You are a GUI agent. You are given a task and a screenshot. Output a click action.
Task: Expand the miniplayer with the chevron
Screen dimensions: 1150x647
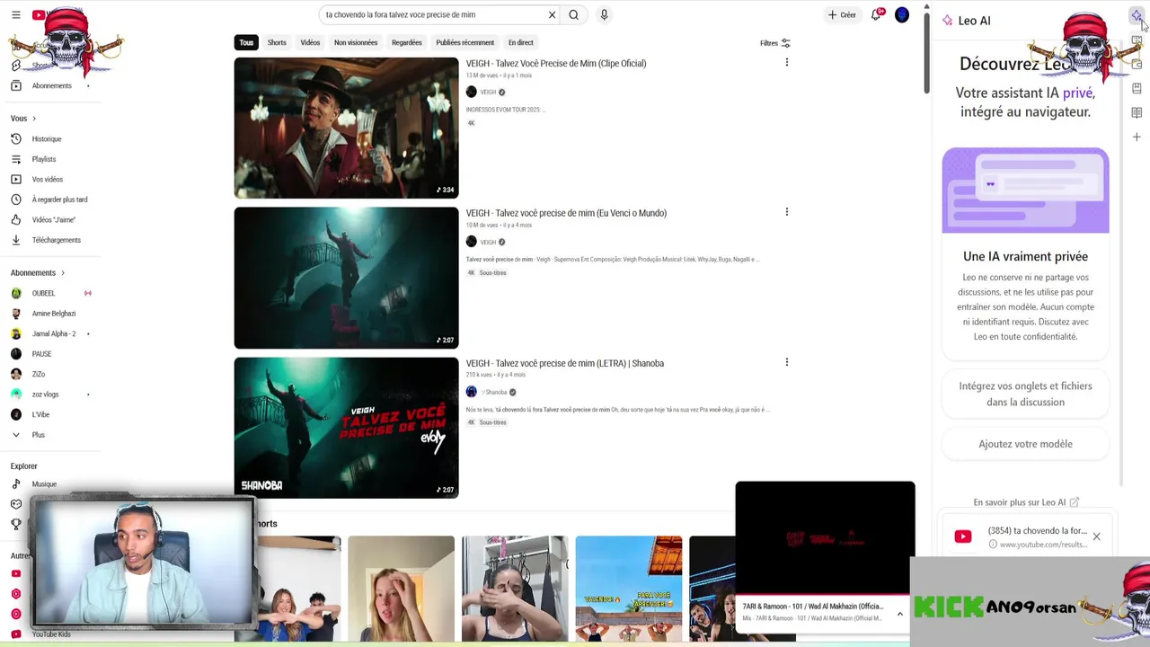(899, 615)
